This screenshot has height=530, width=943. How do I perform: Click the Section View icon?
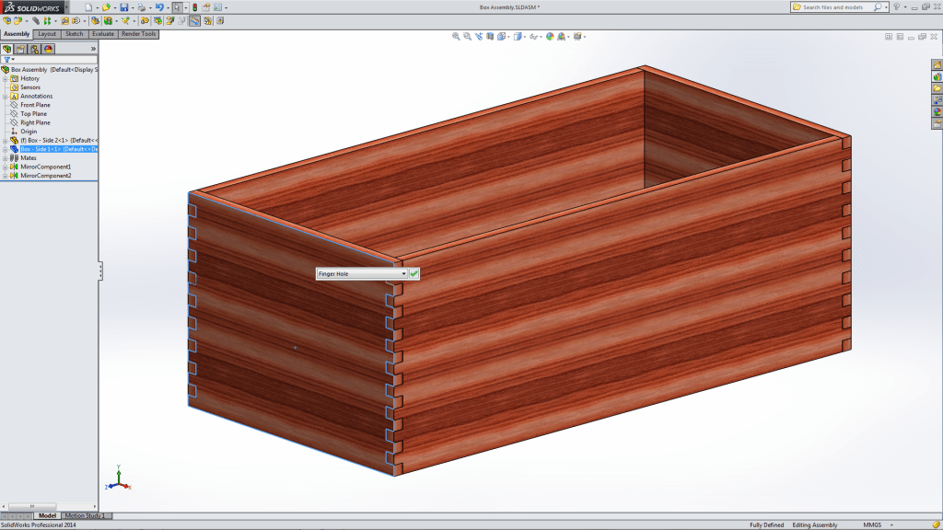490,37
